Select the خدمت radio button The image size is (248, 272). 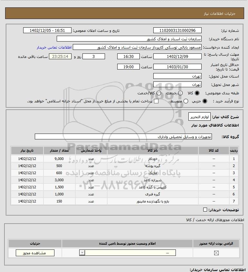point(180,93)
